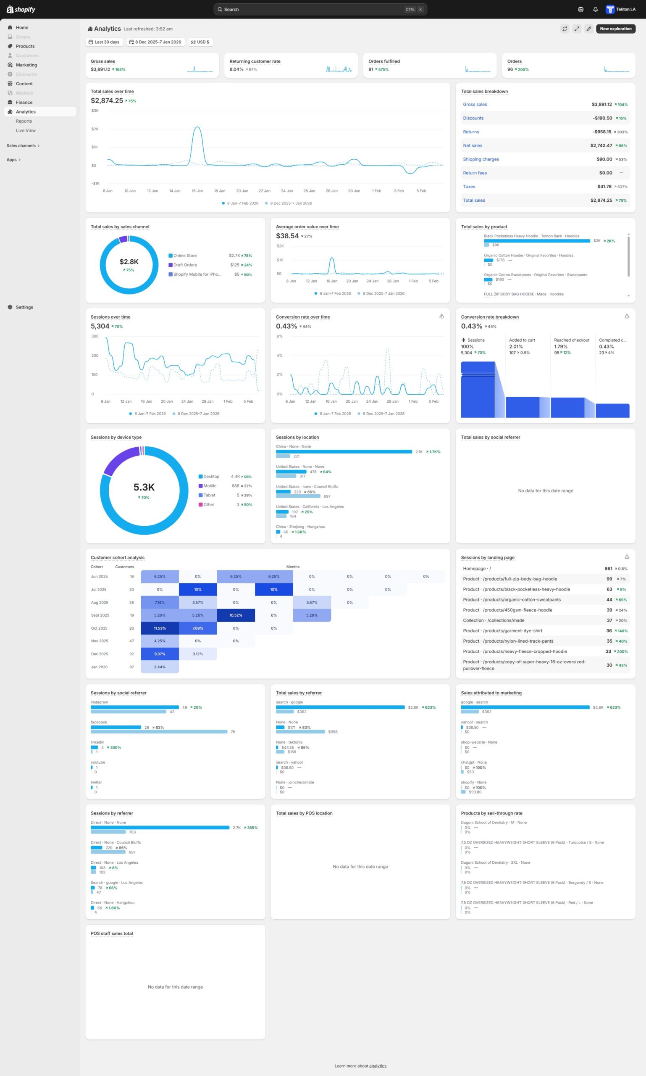Click the Shopify logo
Image resolution: width=646 pixels, height=1076 pixels.
(x=21, y=9)
